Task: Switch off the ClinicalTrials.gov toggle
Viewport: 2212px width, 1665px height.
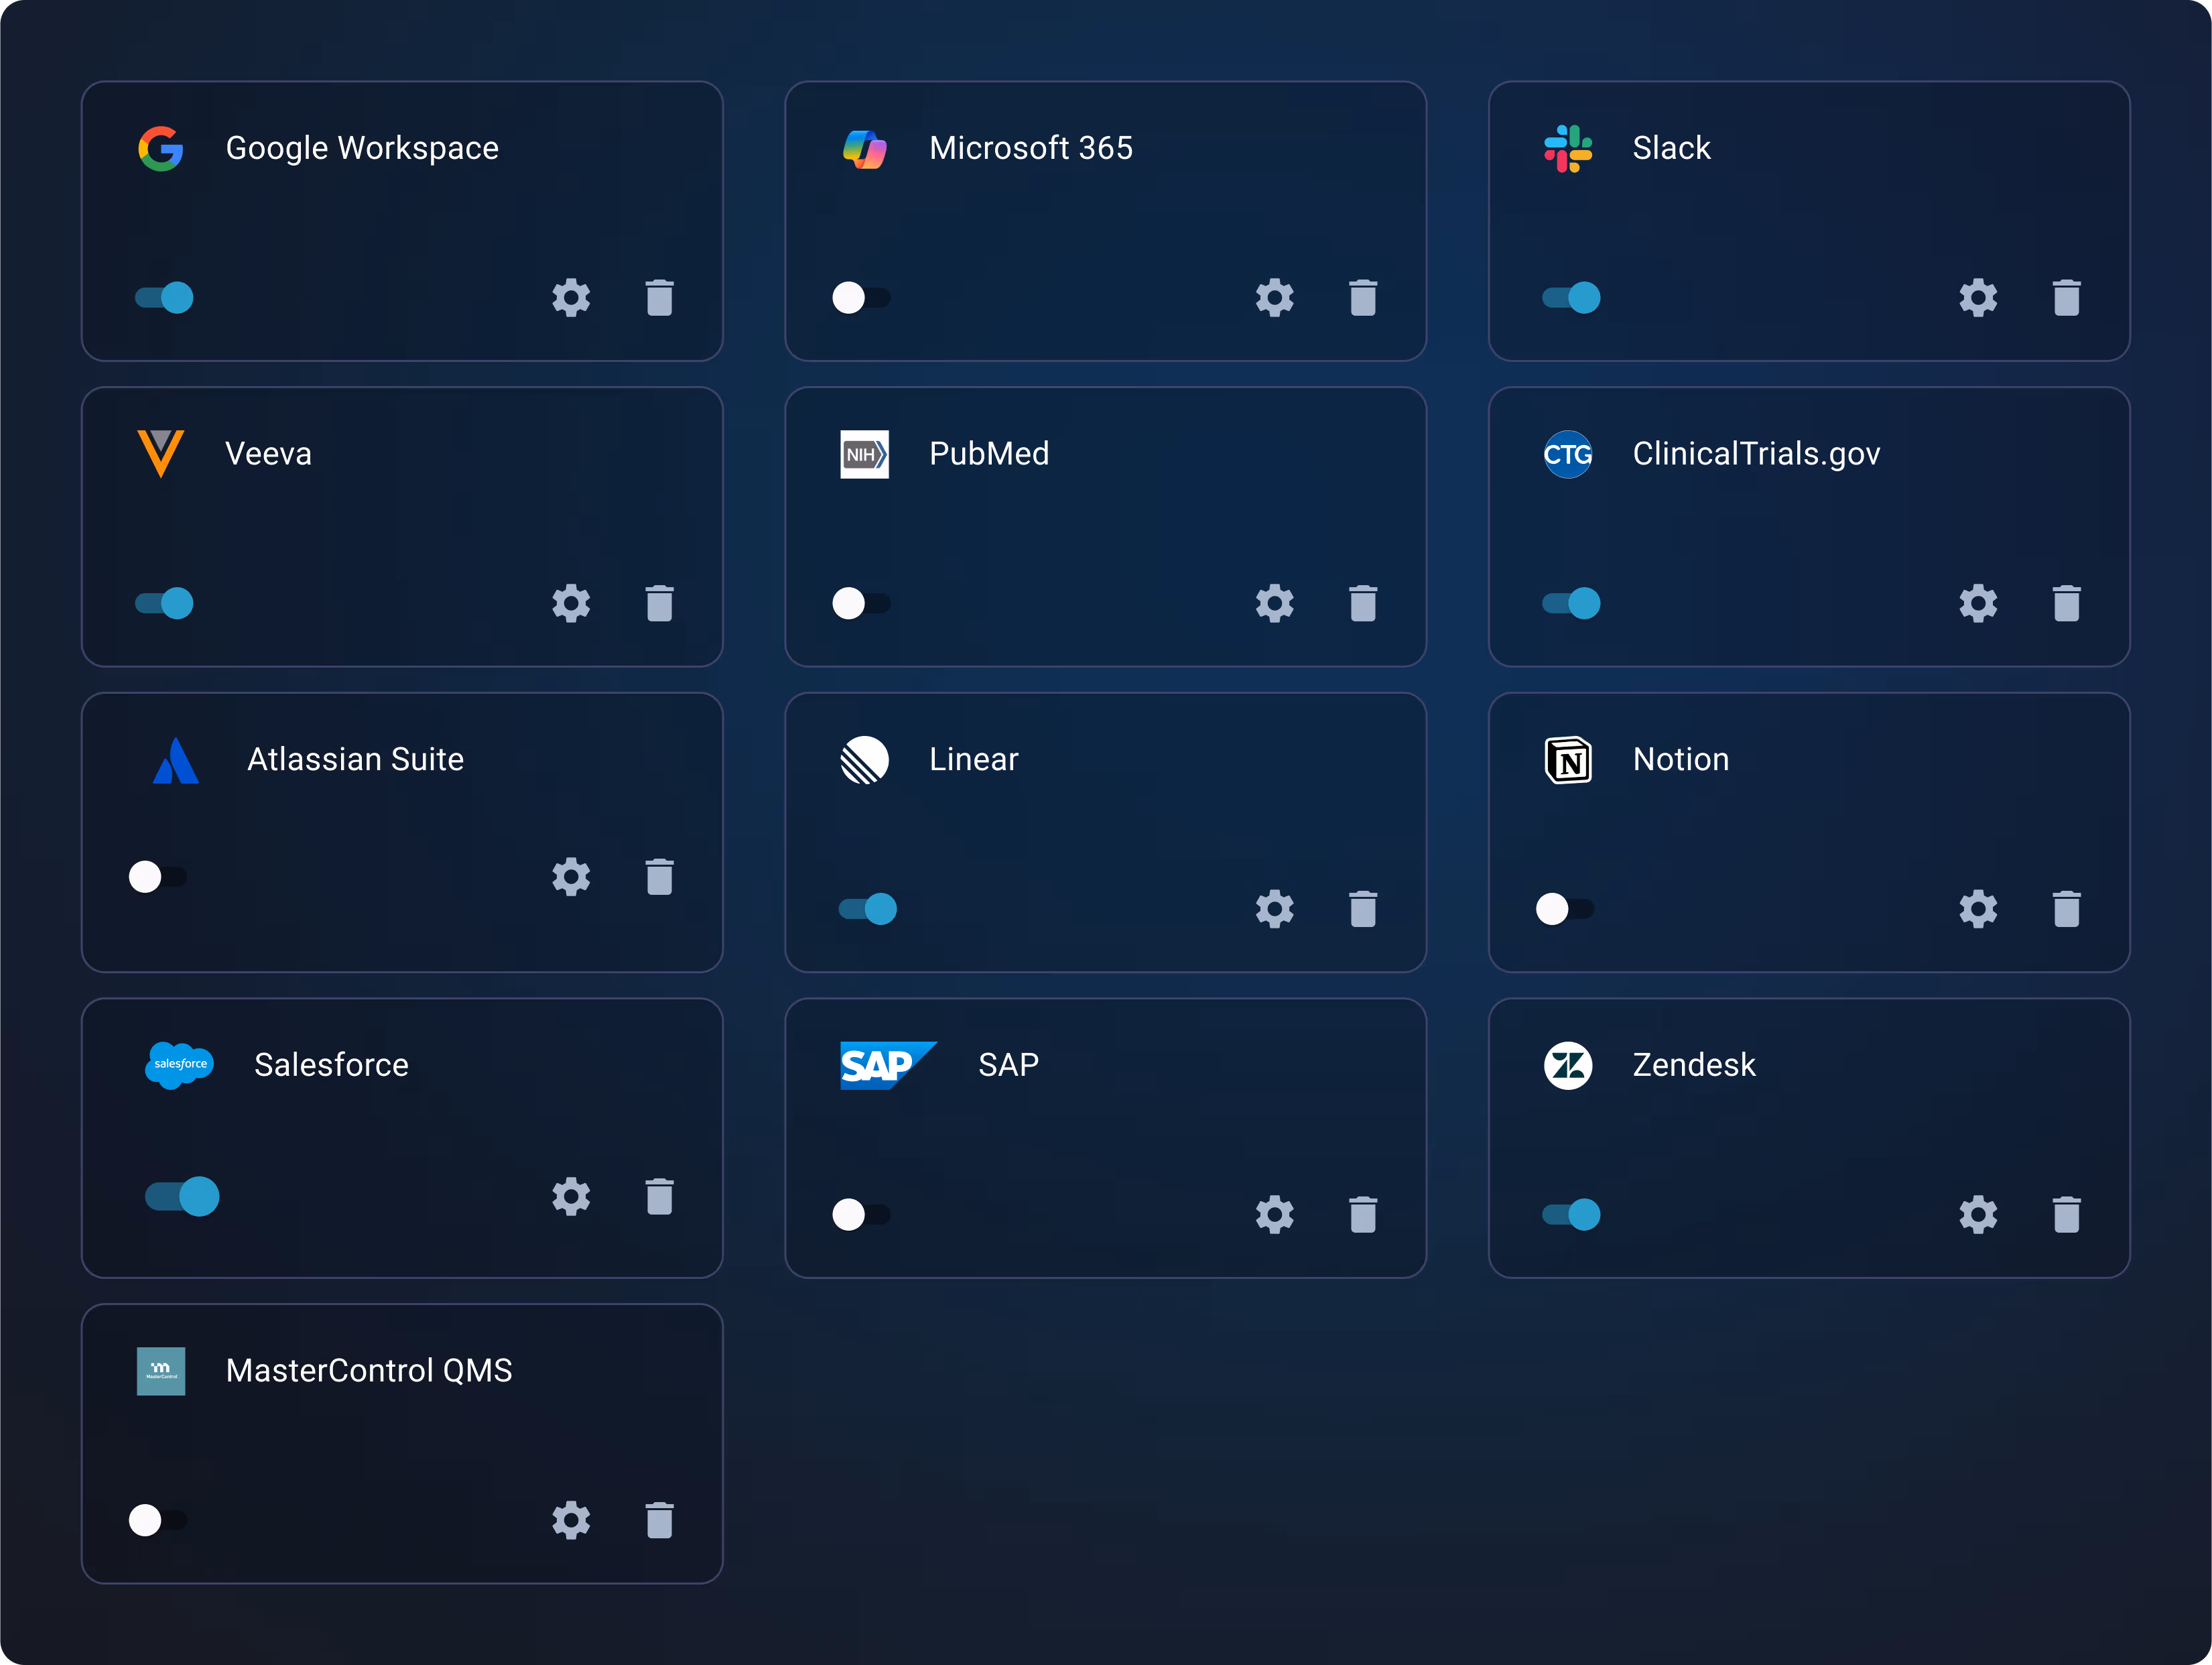Action: [1571, 603]
